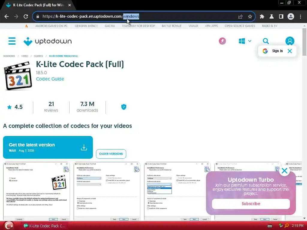307x230 pixels.
Task: Open Uptodown Turbo lightning icon
Action: click(222, 41)
